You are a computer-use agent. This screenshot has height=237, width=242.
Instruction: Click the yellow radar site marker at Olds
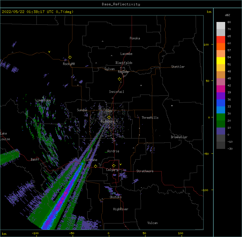pos(109,117)
